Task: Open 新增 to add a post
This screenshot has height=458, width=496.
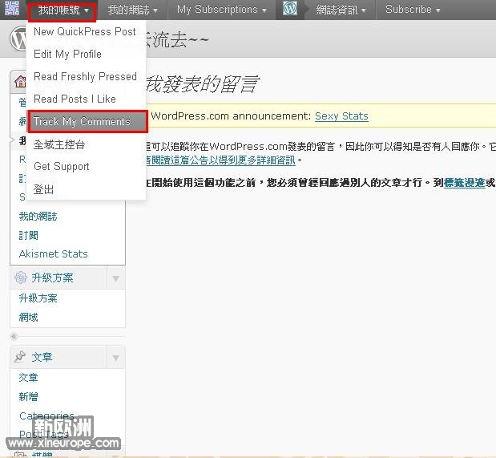Action: point(29,396)
